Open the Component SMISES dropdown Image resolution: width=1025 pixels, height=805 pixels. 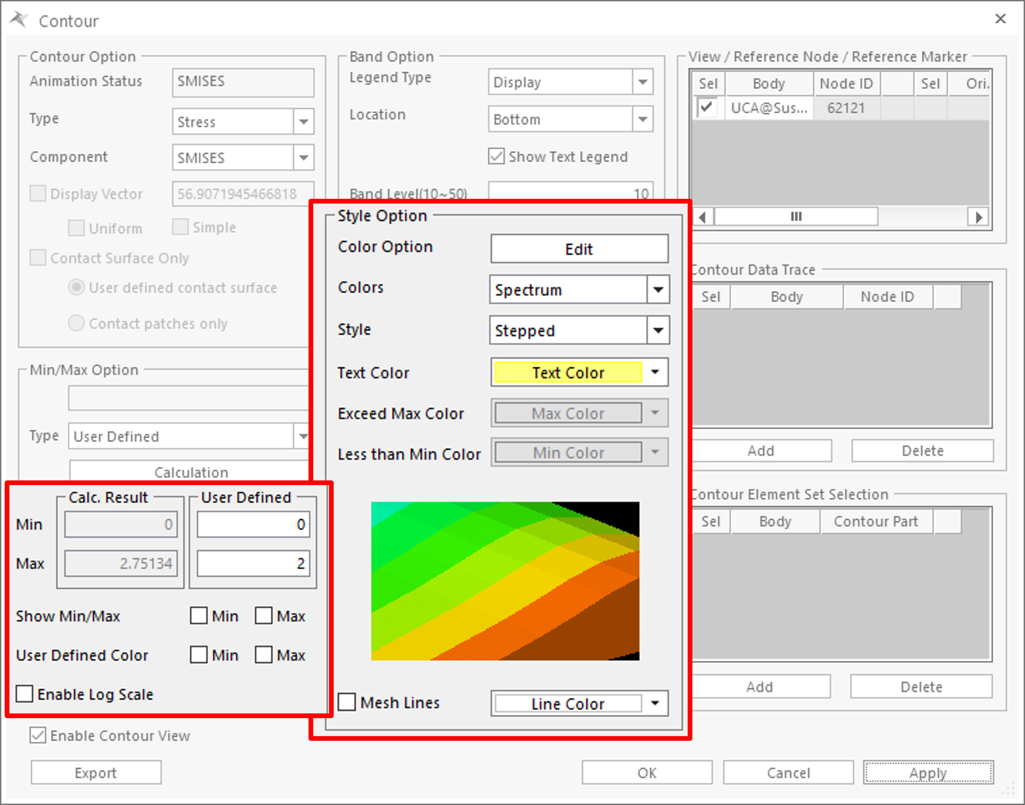pyautogui.click(x=303, y=157)
